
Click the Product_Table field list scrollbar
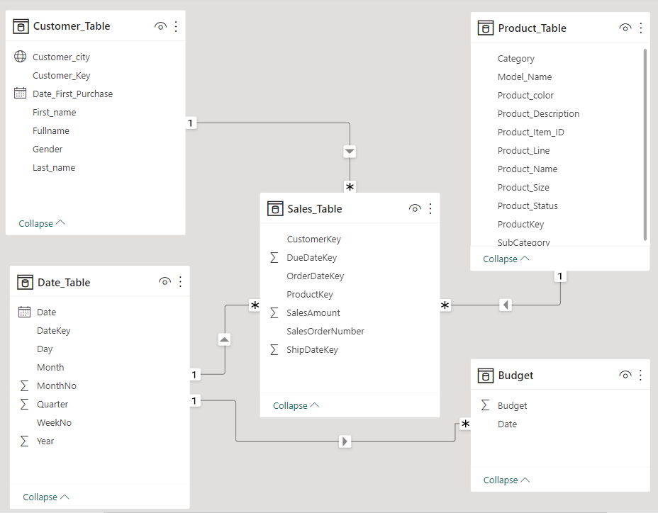coord(645,145)
